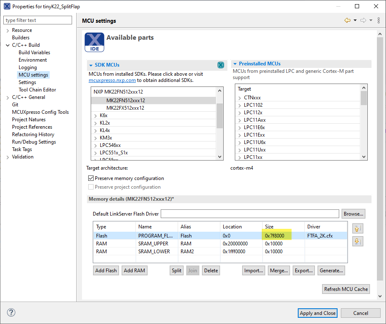Open the mcuxpresso.nxp.com link
The width and height of the screenshot is (386, 324).
point(112,80)
